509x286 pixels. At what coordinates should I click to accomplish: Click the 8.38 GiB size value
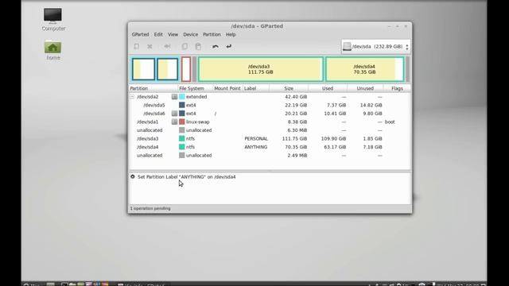click(297, 122)
